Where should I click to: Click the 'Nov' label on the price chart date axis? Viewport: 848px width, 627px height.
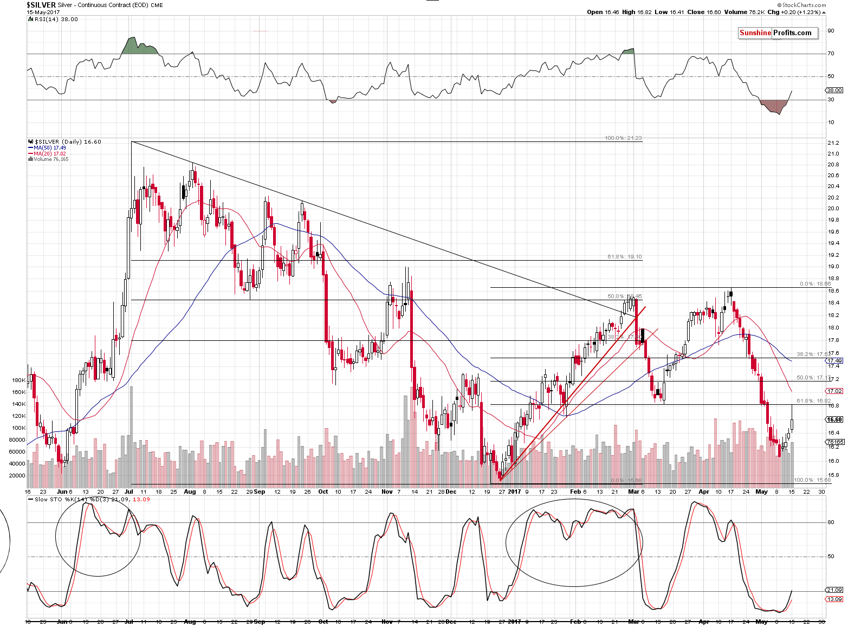(387, 492)
